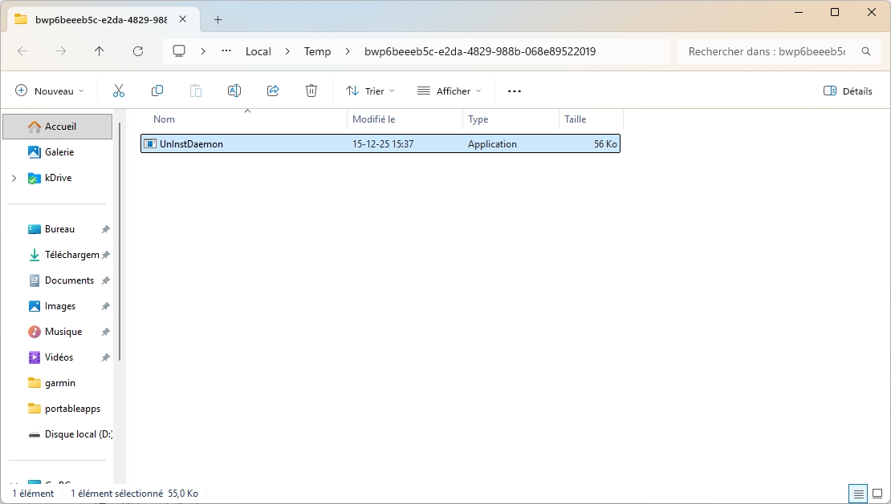Click the Cut scissors icon
This screenshot has height=504, width=891.
119,91
